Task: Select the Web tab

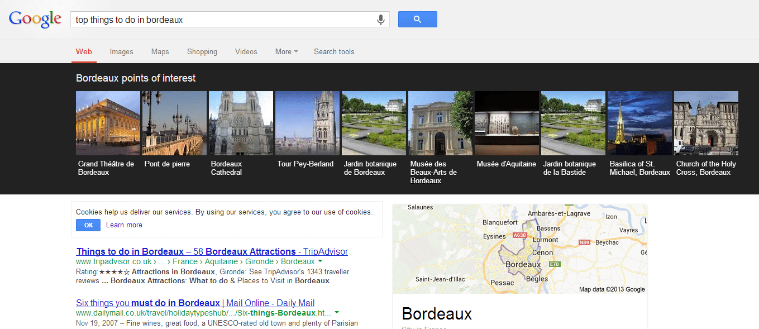Action: coord(84,51)
